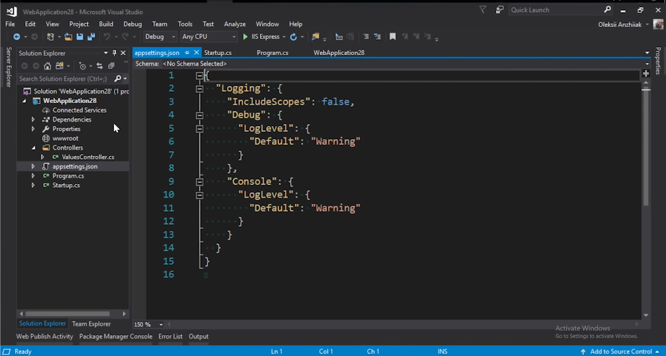666x356 pixels.
Task: Open the 150 % zoom level dropdown
Action: (x=161, y=325)
